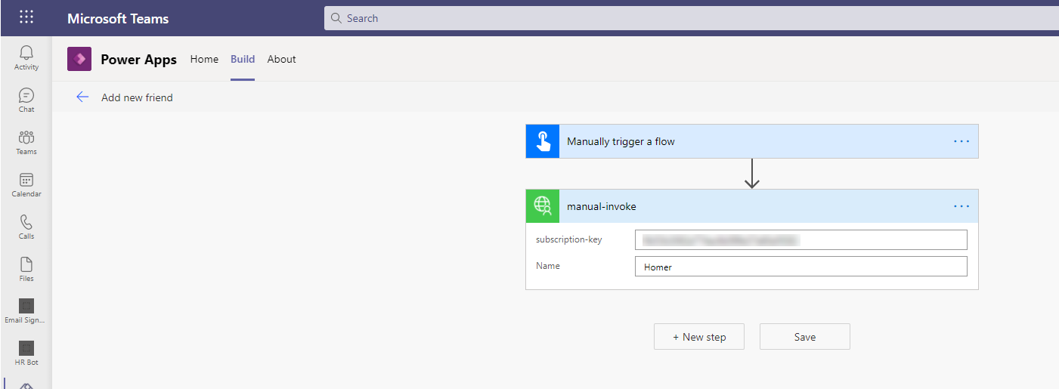Open Teams section in the sidebar
1059x389 pixels.
tap(26, 142)
